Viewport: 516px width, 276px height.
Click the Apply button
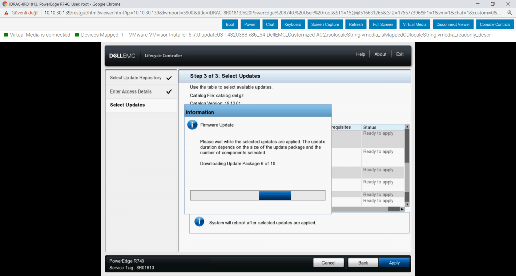pos(394,263)
